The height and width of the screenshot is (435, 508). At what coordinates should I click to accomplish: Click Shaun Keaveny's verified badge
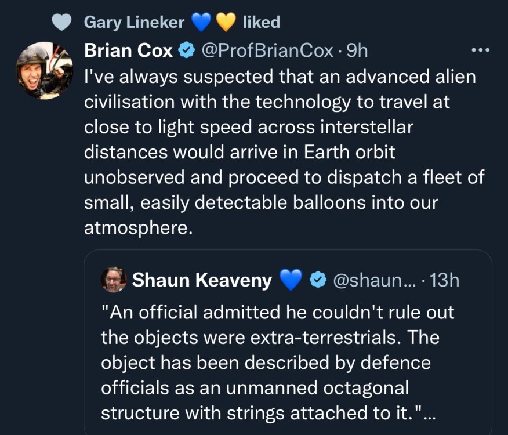pyautogui.click(x=317, y=281)
